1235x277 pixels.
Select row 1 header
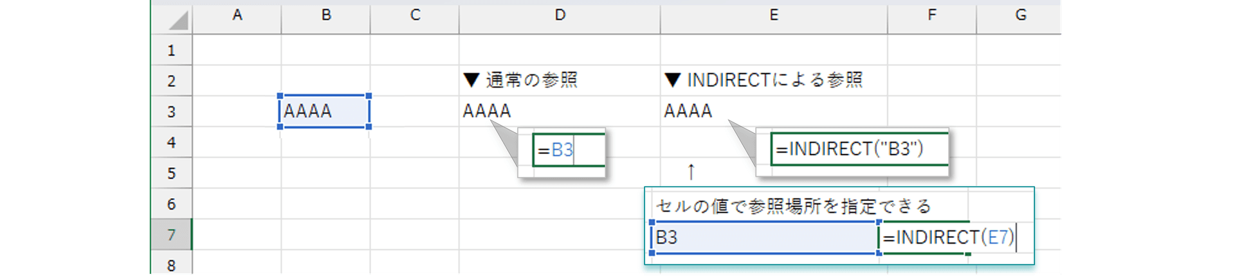[171, 50]
